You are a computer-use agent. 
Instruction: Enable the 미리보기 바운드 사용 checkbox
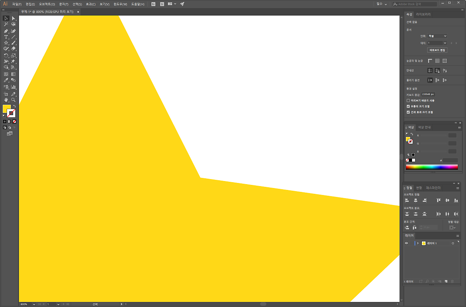pyautogui.click(x=408, y=100)
